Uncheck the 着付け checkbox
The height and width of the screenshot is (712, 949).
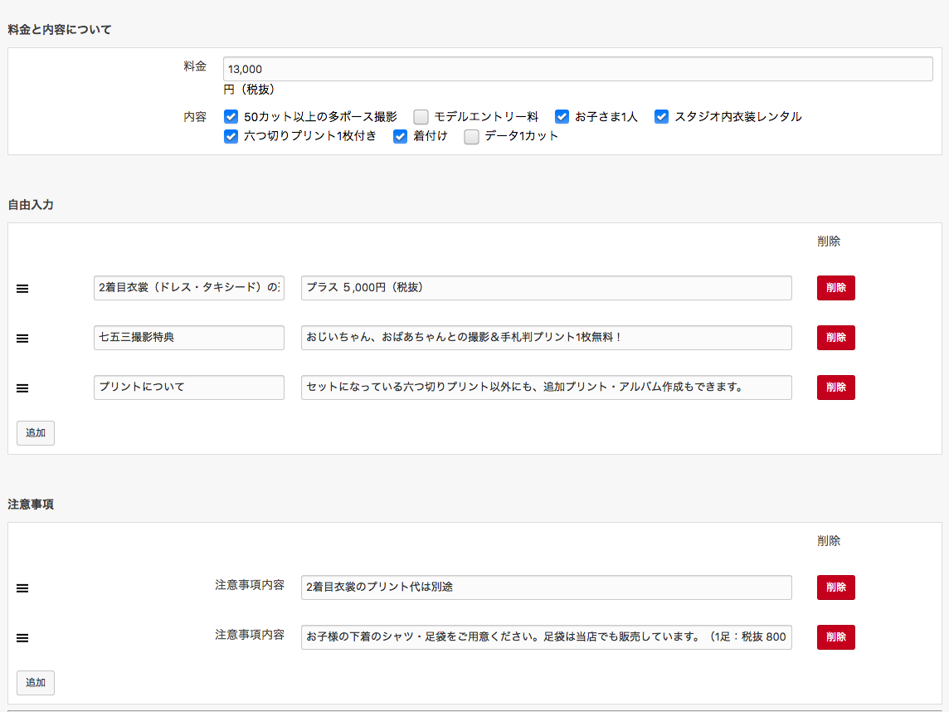401,137
